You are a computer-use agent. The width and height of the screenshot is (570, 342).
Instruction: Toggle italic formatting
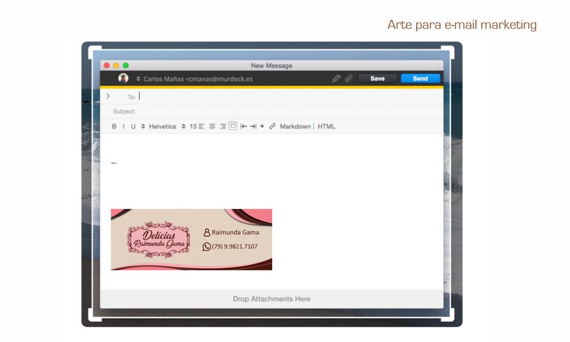(124, 127)
